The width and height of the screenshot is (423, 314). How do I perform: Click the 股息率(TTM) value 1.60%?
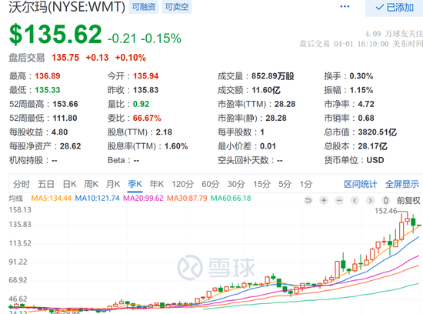point(176,146)
